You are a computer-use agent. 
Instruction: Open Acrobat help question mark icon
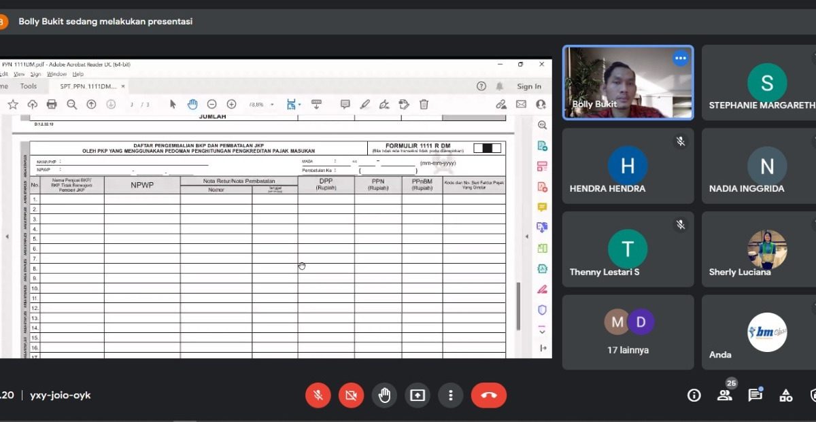point(481,86)
